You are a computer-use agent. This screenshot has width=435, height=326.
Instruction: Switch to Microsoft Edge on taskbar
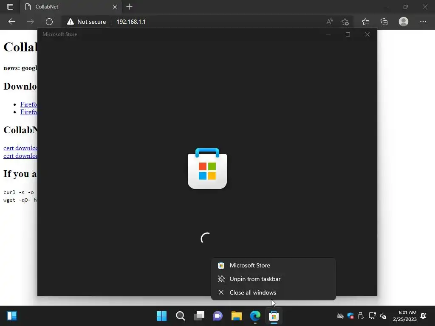(255, 316)
